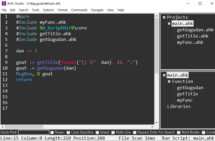The image size is (215, 141).
Task: Open the Options menu
Action: pyautogui.click(x=48, y=10)
